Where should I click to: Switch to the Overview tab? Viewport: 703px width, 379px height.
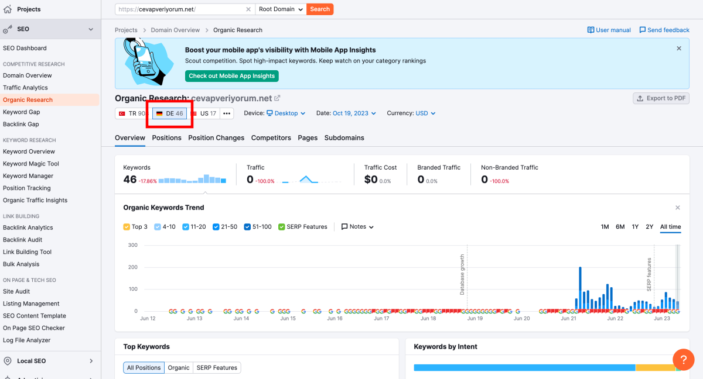tap(130, 138)
